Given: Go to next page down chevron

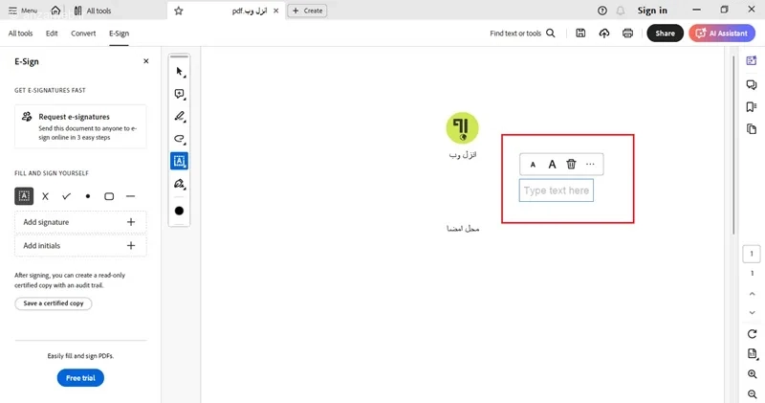Looking at the screenshot, I should point(752,313).
